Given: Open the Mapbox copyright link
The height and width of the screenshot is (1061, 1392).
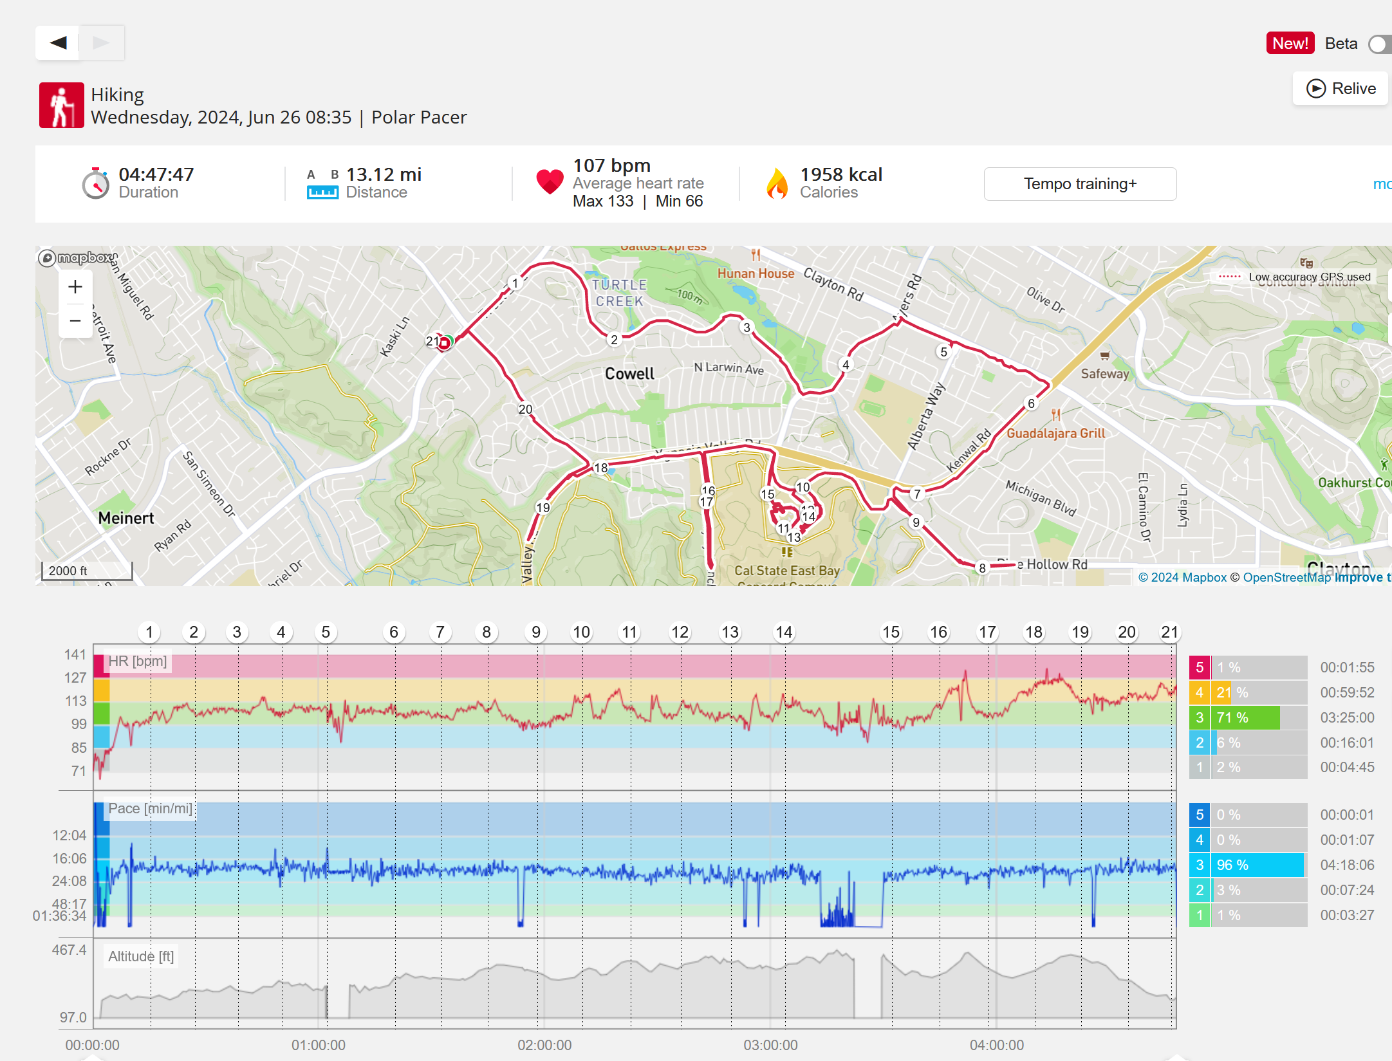Looking at the screenshot, I should pyautogui.click(x=1182, y=577).
